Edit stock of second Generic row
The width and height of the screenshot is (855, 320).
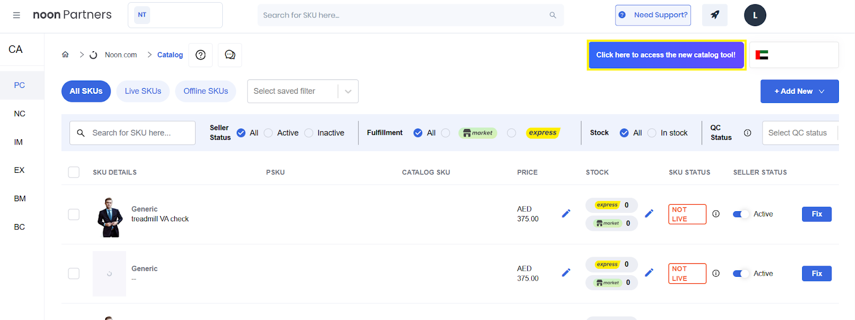click(649, 273)
